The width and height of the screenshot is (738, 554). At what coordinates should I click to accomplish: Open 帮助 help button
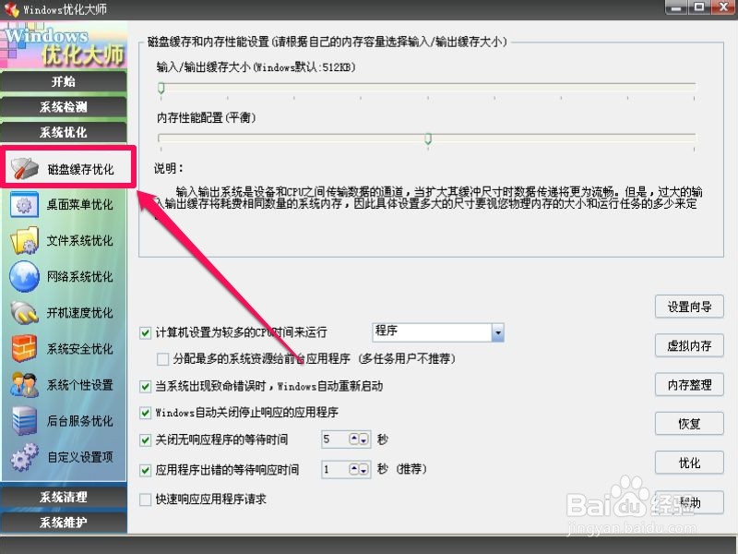tap(689, 502)
